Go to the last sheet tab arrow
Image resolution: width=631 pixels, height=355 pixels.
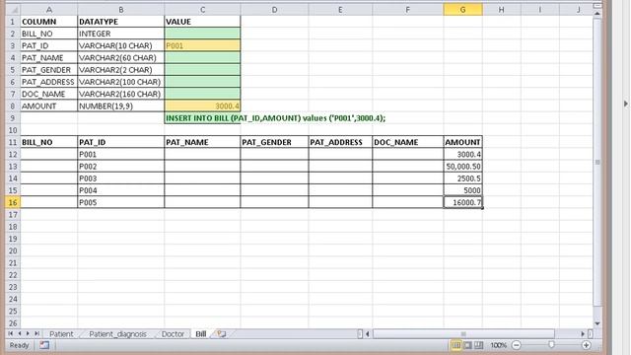pos(36,333)
